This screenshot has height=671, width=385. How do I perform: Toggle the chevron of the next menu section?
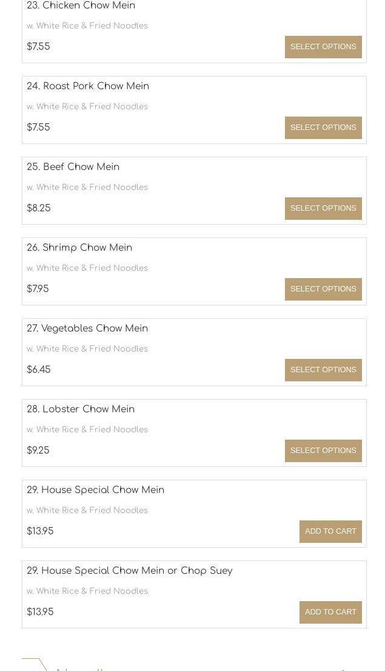click(344, 669)
